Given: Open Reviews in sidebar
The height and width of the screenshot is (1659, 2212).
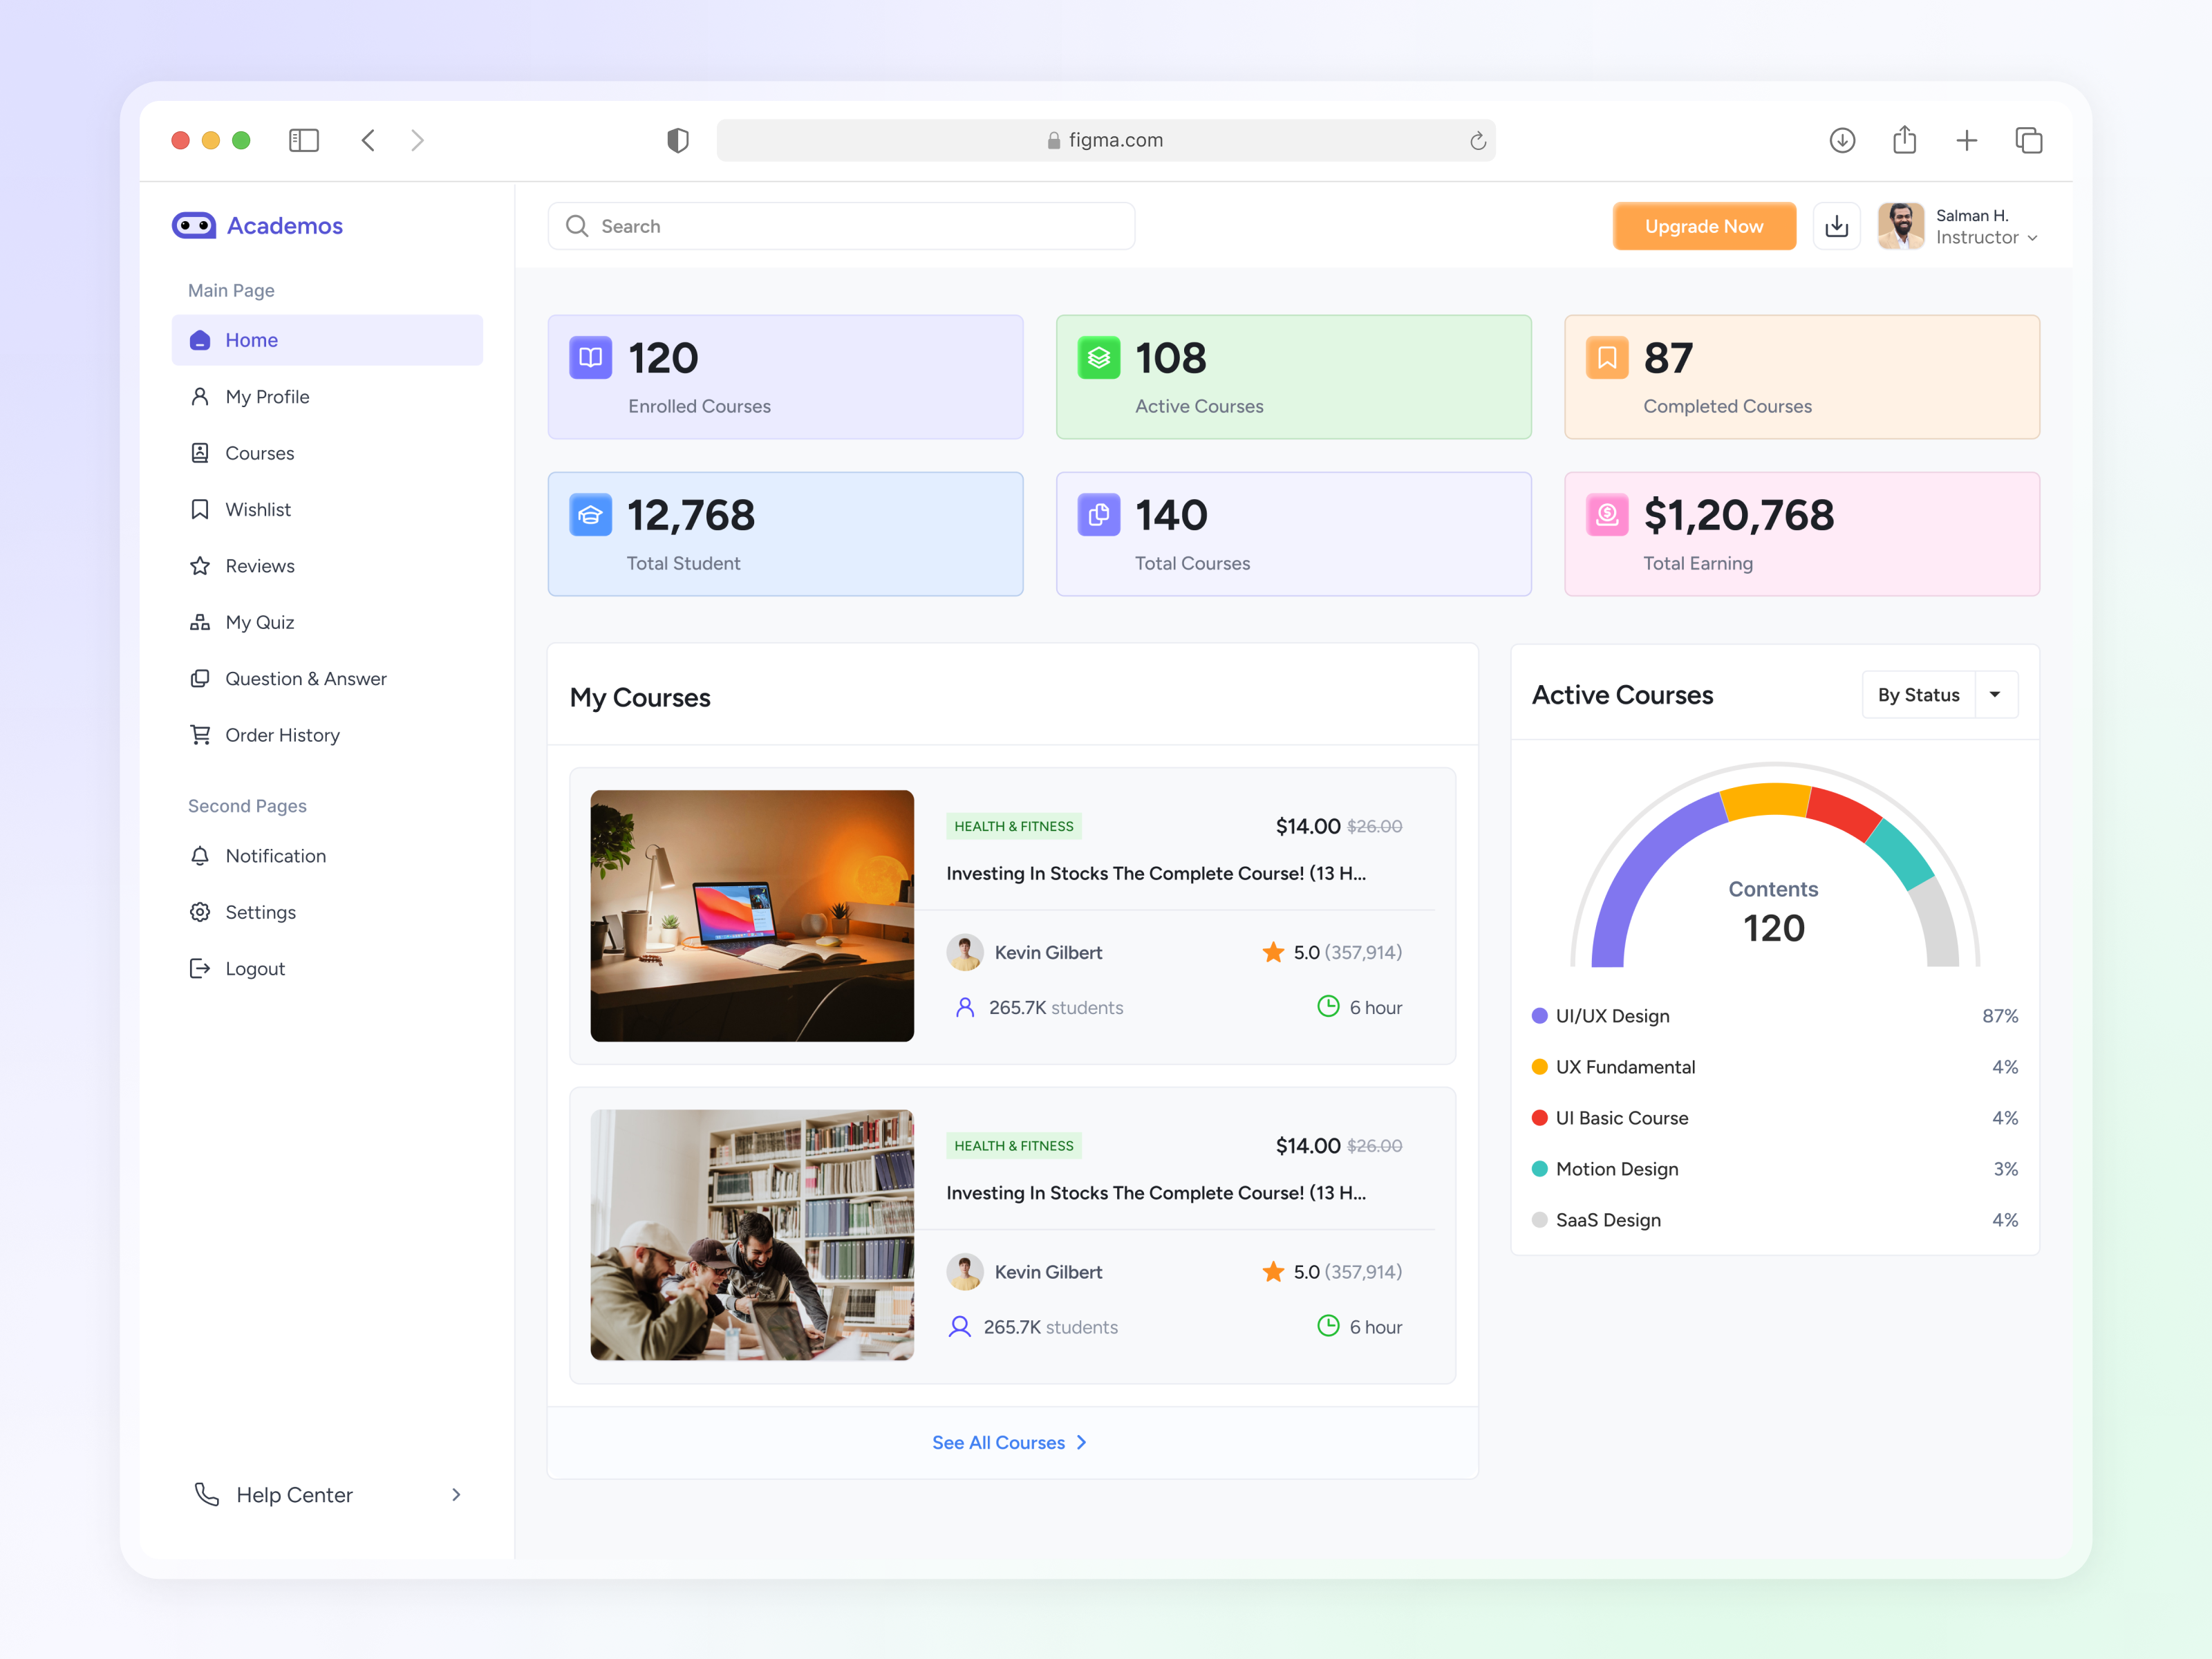Looking at the screenshot, I should click(x=327, y=566).
